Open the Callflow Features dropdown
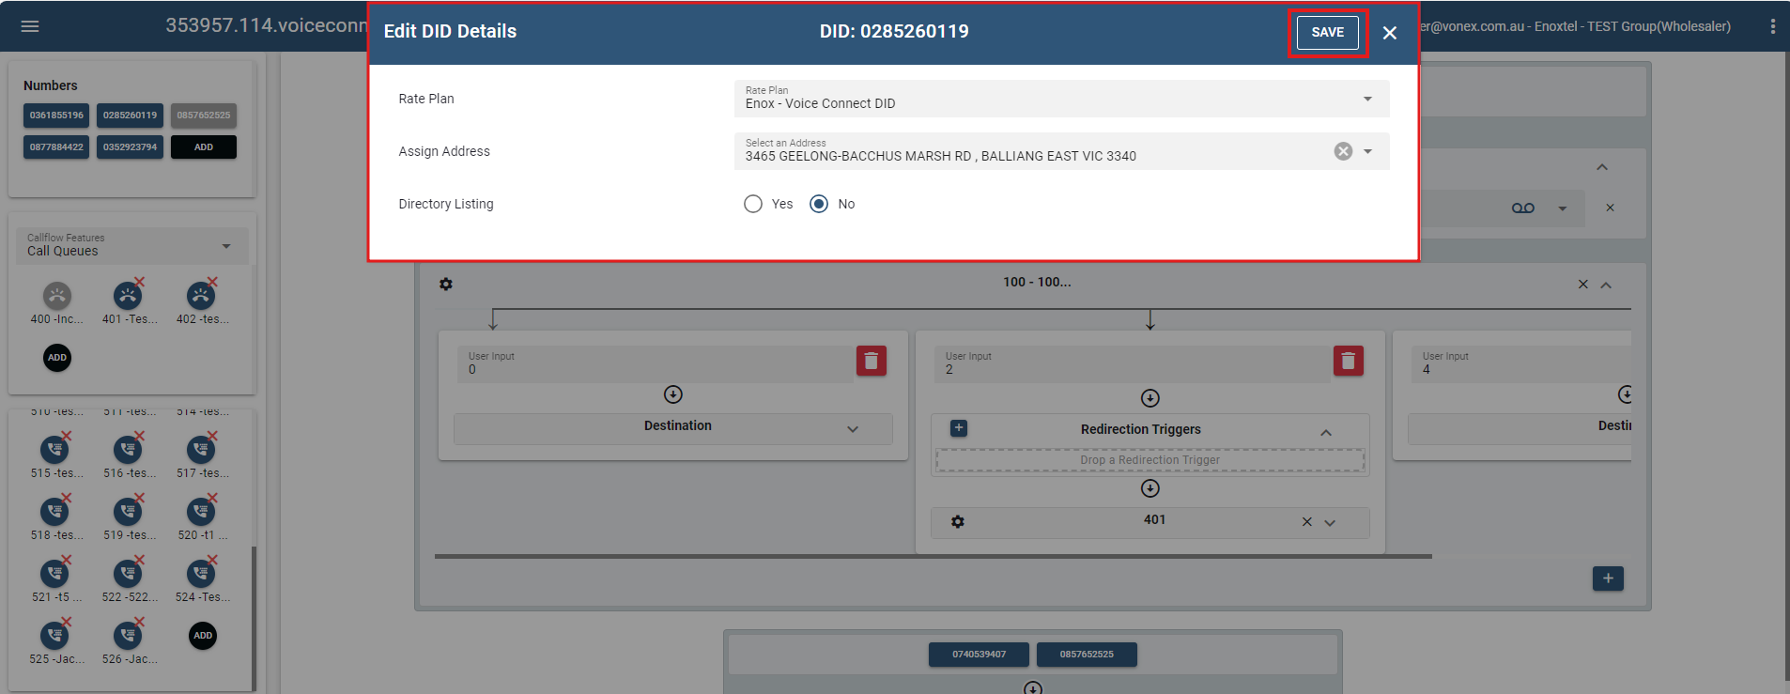Image resolution: width=1790 pixels, height=694 pixels. [x=131, y=246]
